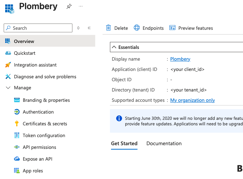The image size is (243, 179).
Task: Click the blue info notice icon
Action: pos(119,118)
